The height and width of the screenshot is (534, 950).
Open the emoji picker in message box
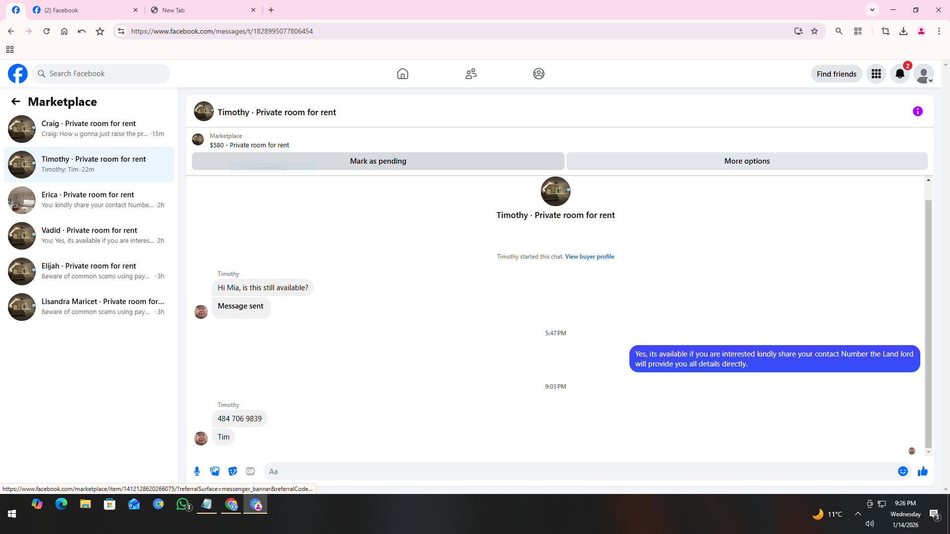pyautogui.click(x=902, y=471)
